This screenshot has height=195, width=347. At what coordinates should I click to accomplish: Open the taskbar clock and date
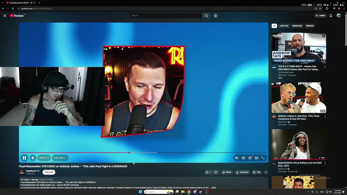tap(338, 192)
